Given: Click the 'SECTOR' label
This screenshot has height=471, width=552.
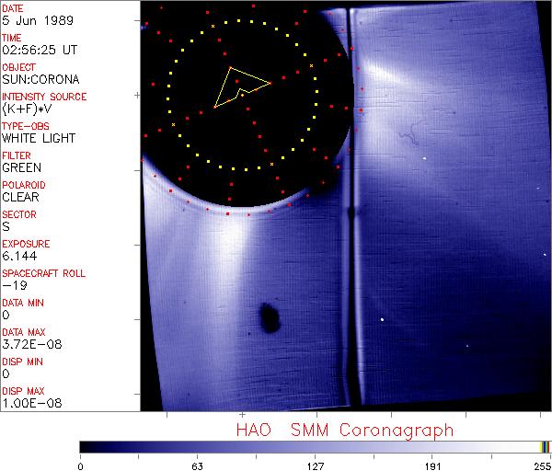Looking at the screenshot, I should click(x=19, y=214).
